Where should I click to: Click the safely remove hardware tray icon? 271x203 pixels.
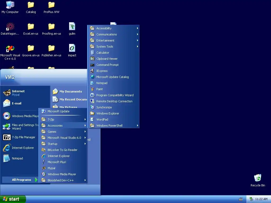pyautogui.click(x=251, y=199)
